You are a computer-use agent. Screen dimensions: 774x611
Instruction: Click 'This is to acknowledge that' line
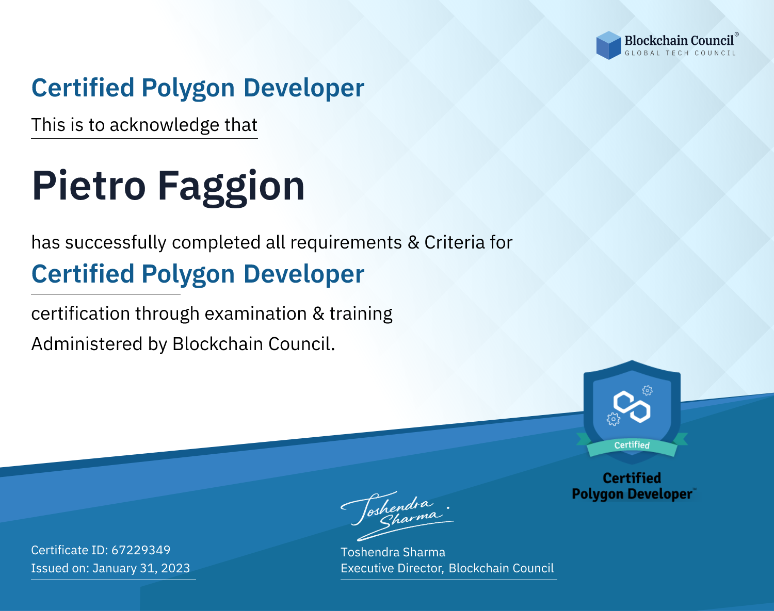tap(144, 125)
